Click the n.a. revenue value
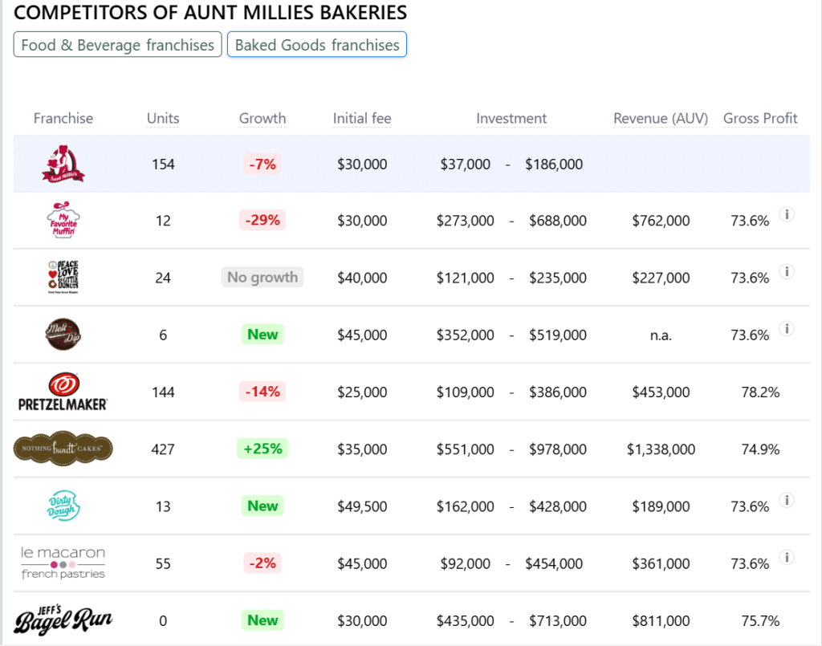Screen dimensions: 822x646 click(661, 335)
